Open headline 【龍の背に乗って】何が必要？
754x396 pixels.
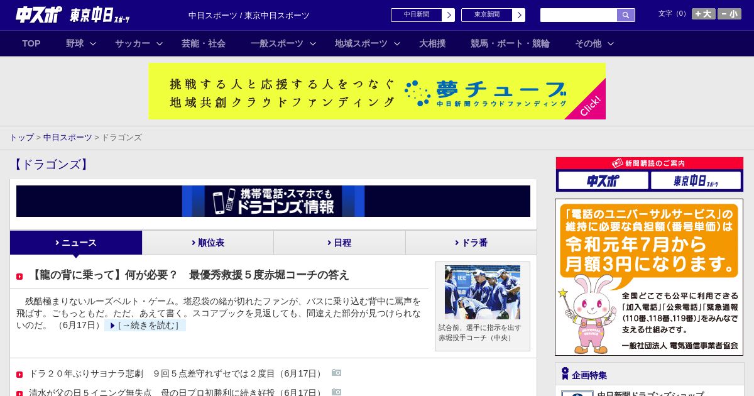point(189,275)
